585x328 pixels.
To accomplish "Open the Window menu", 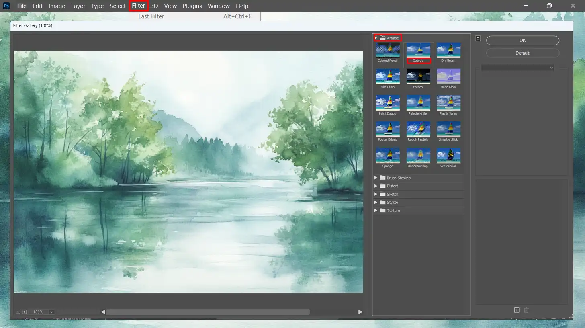I will [x=219, y=6].
